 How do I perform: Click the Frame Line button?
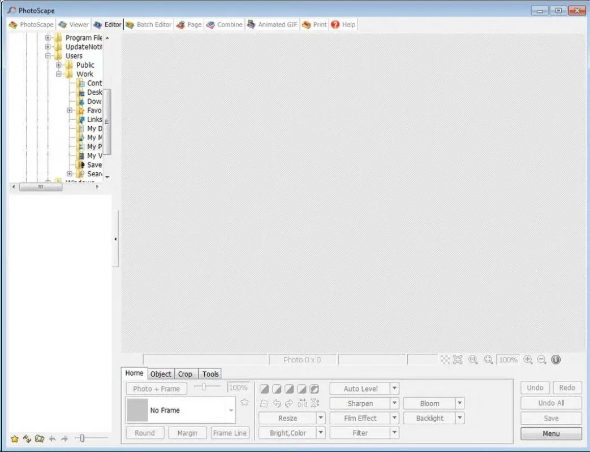point(230,433)
